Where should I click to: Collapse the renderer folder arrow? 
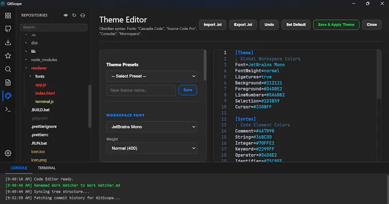26,68
